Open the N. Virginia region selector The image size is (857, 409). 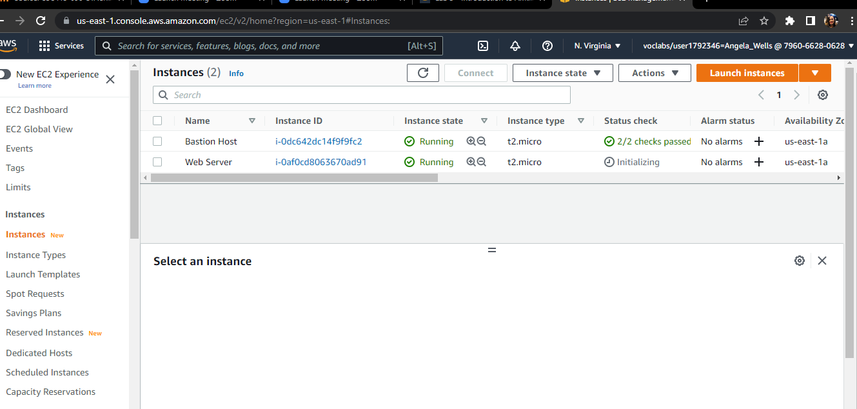(597, 46)
